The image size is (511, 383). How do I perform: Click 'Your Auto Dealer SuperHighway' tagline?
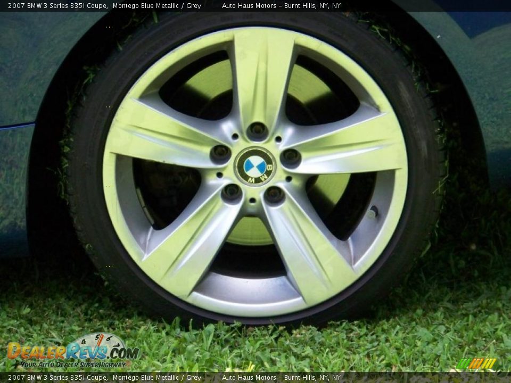[x=73, y=364]
